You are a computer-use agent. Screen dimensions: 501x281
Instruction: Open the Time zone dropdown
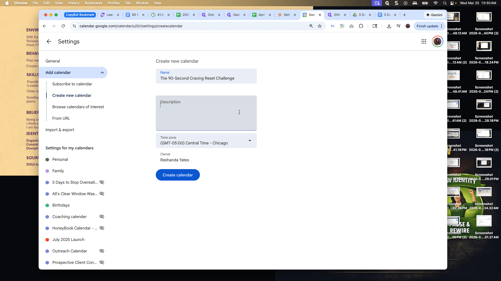tap(206, 141)
